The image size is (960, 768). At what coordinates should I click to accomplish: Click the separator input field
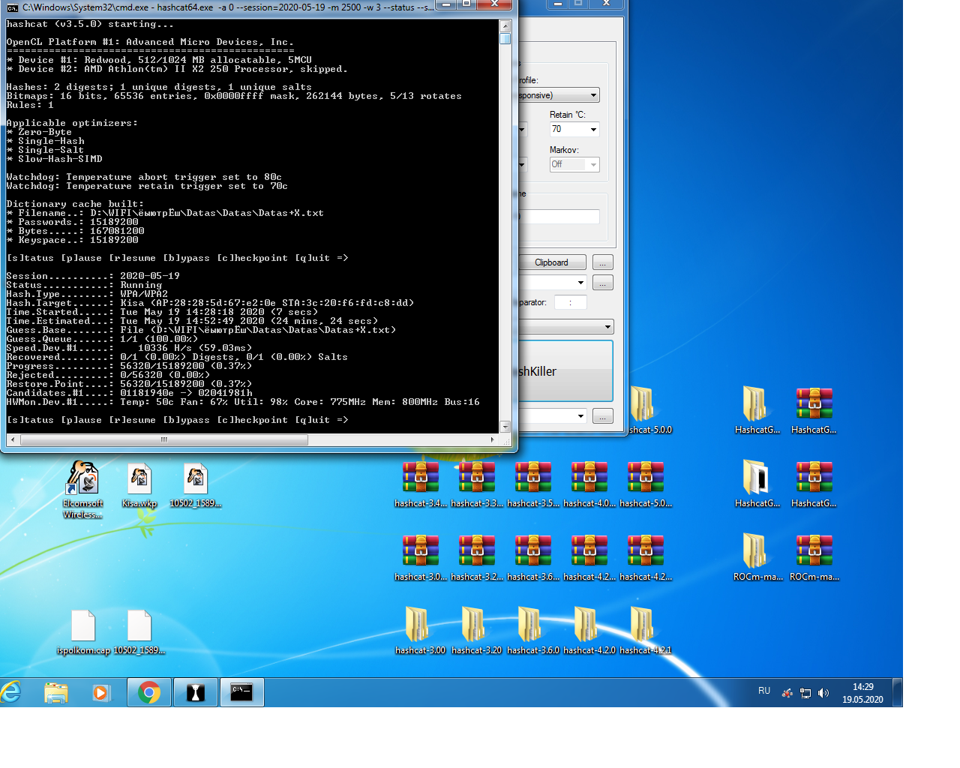(x=570, y=303)
